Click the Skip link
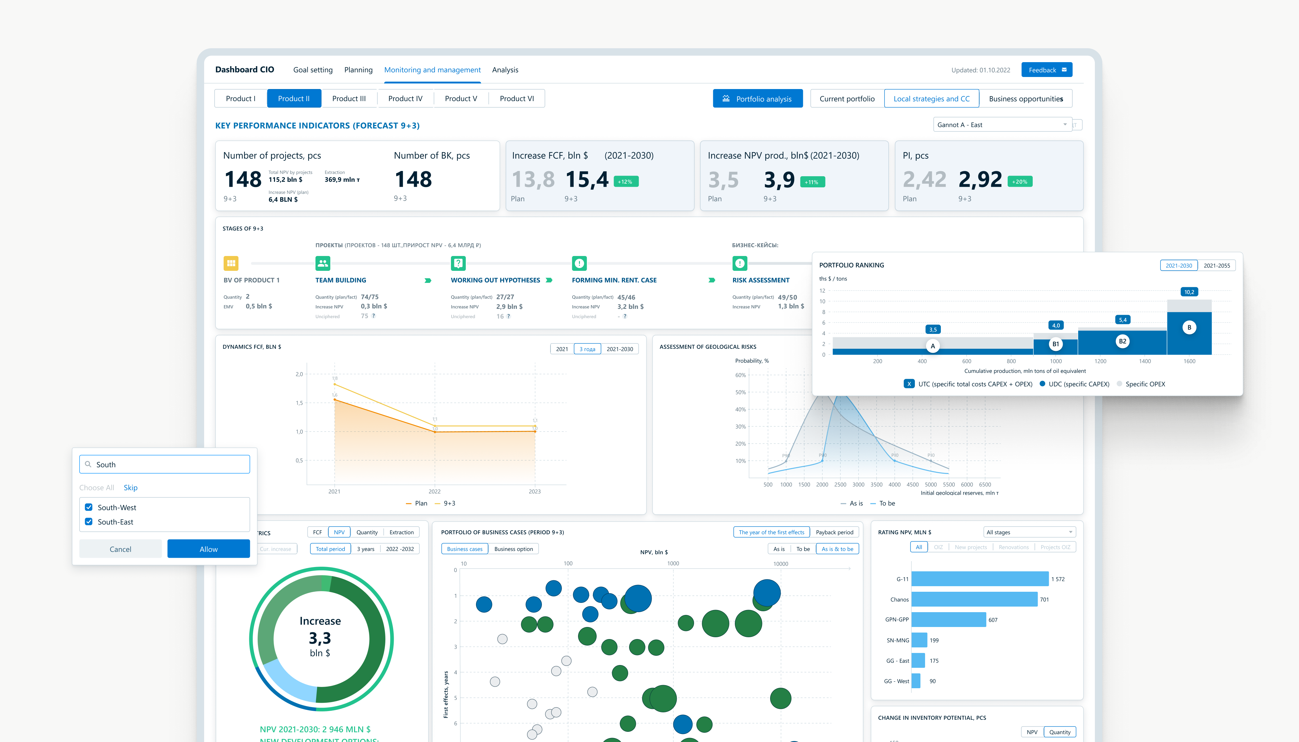This screenshot has height=742, width=1299. [131, 487]
